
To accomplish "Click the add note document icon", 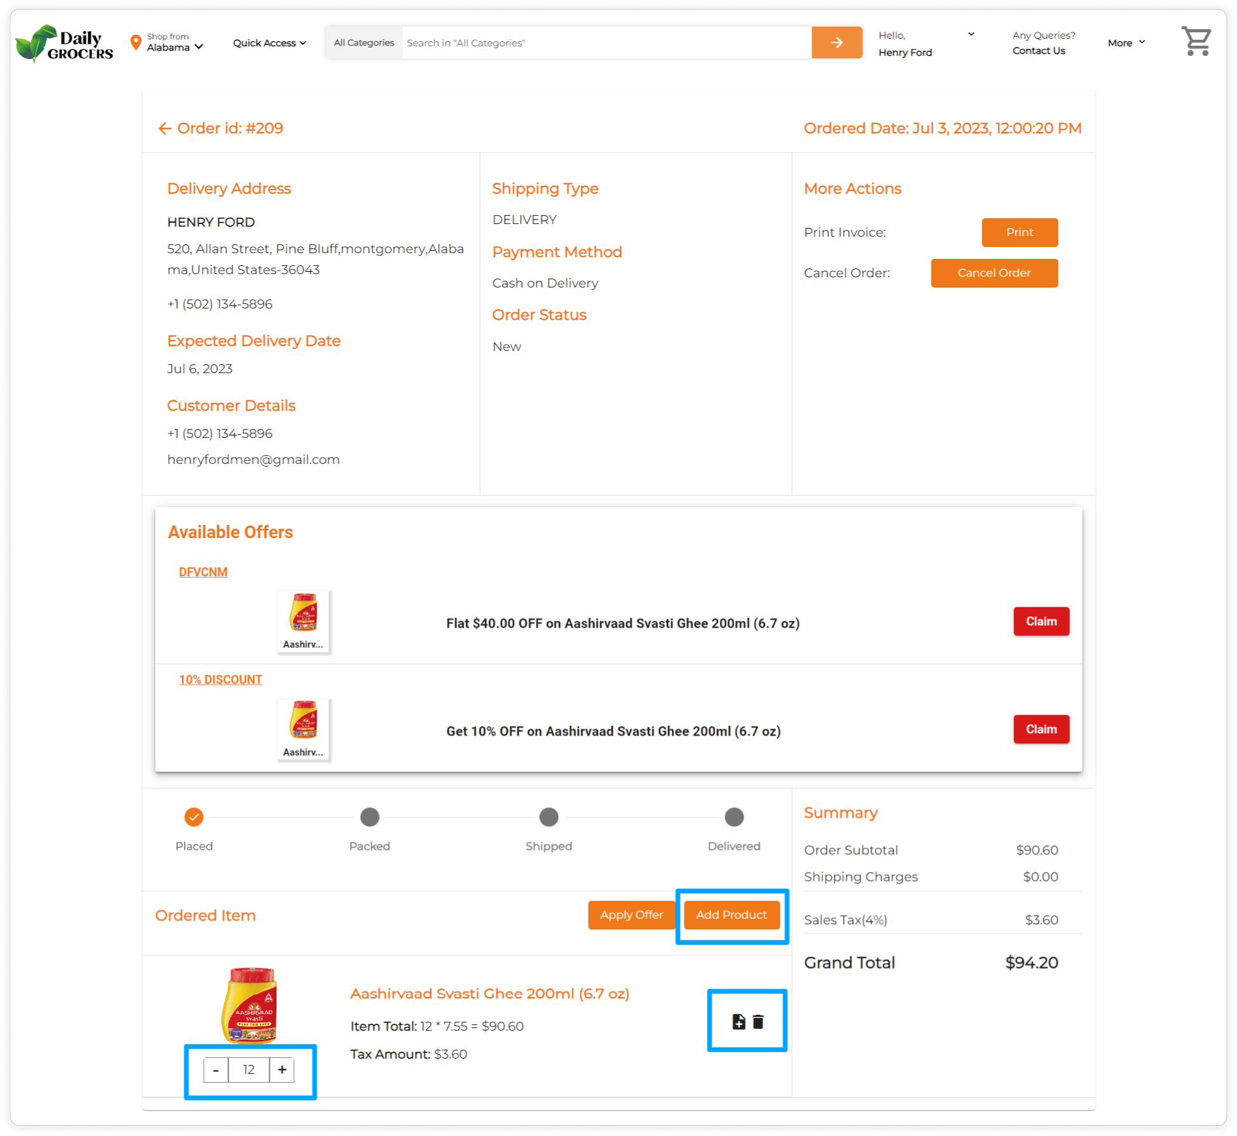I will [x=739, y=1022].
